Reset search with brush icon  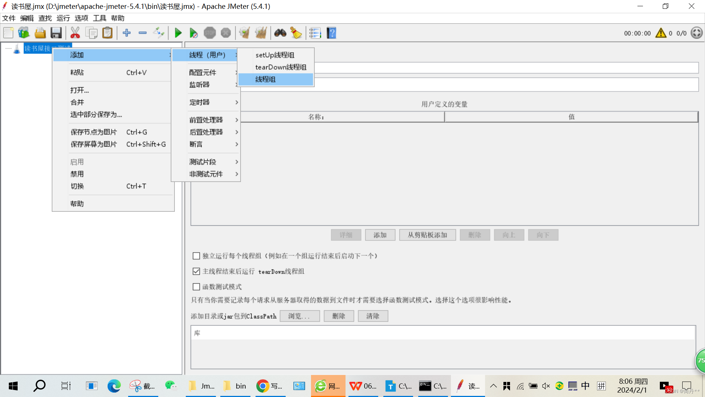[x=296, y=33]
